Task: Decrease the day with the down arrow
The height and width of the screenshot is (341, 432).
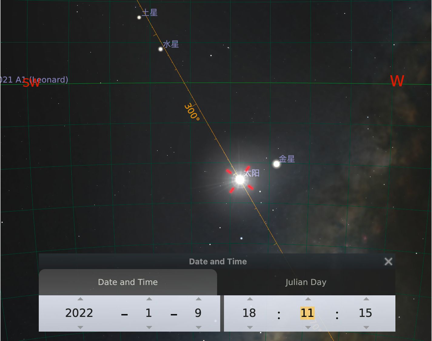Action: pyautogui.click(x=199, y=327)
